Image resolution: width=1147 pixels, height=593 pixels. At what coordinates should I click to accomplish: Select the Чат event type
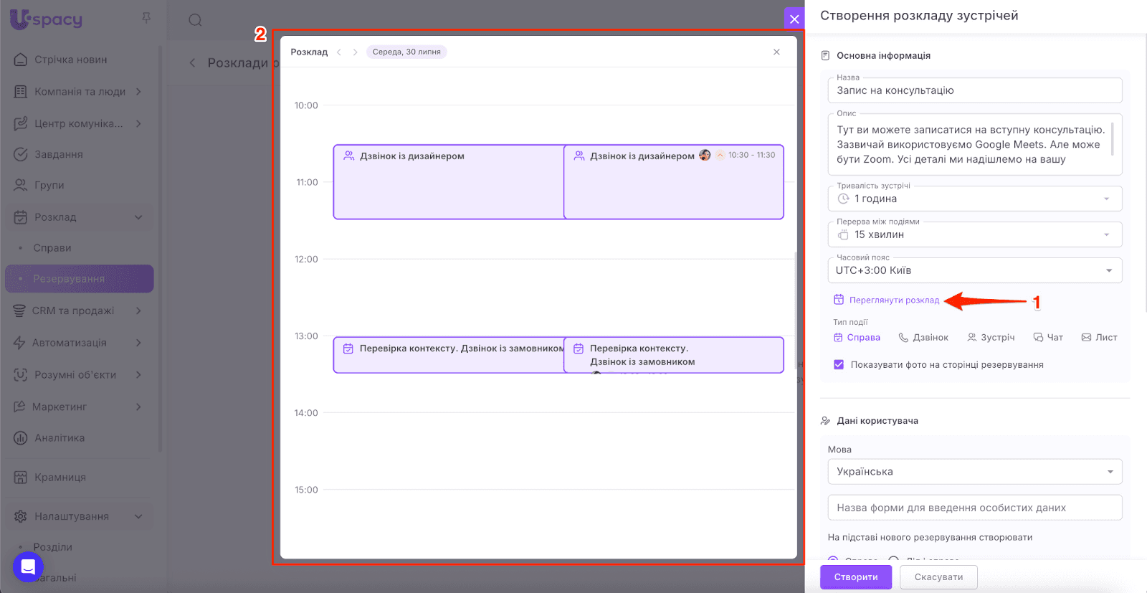pos(1048,337)
